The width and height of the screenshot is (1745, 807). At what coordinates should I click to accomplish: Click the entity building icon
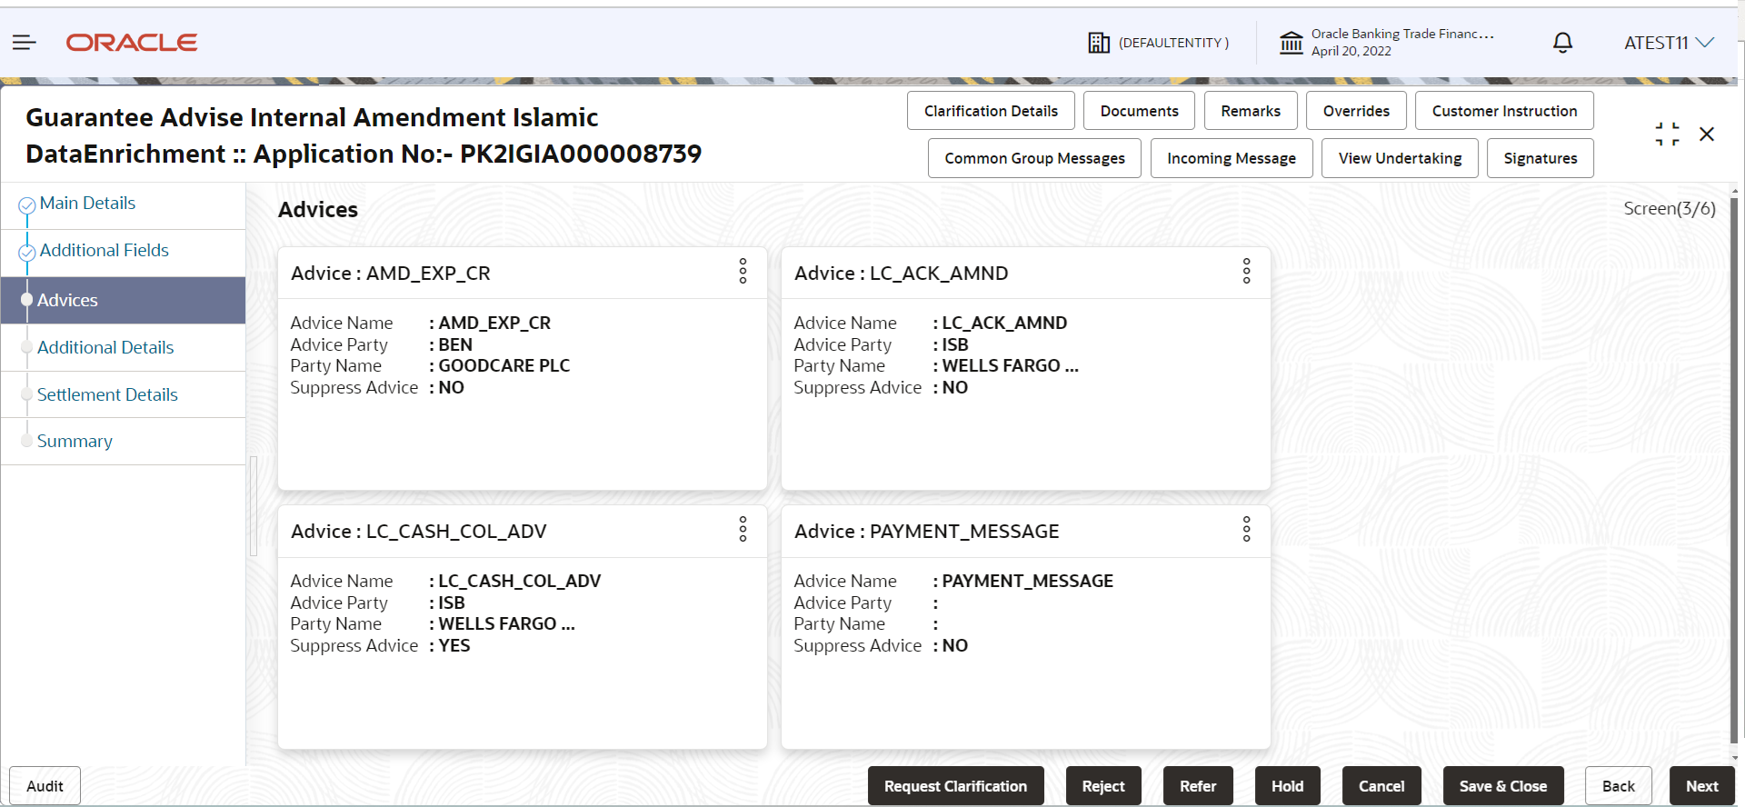point(1099,43)
